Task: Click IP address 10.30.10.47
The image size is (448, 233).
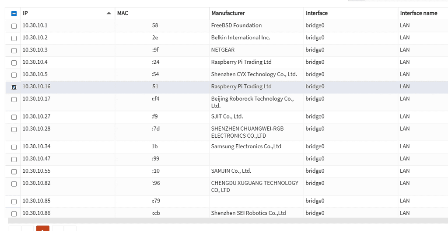Action: [x=36, y=159]
